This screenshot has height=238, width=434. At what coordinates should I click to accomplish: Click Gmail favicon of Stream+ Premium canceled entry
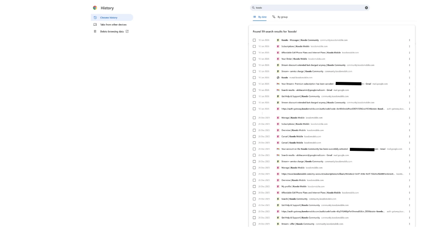[278, 84]
